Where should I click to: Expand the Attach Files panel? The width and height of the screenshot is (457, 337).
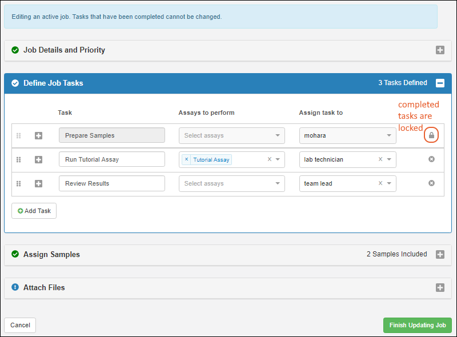click(x=440, y=287)
